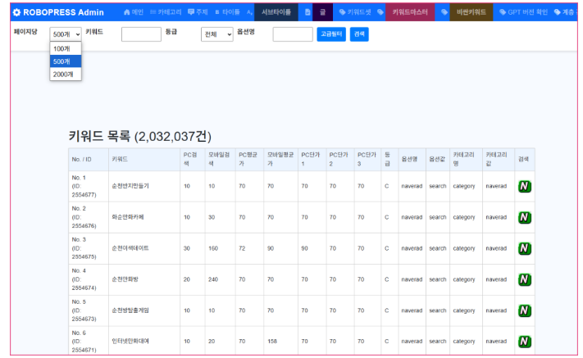The image size is (583, 358).
Task: Focus the 옵션명 input field
Action: coord(293,34)
